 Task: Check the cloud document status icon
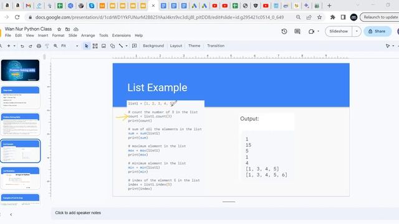[76, 29]
